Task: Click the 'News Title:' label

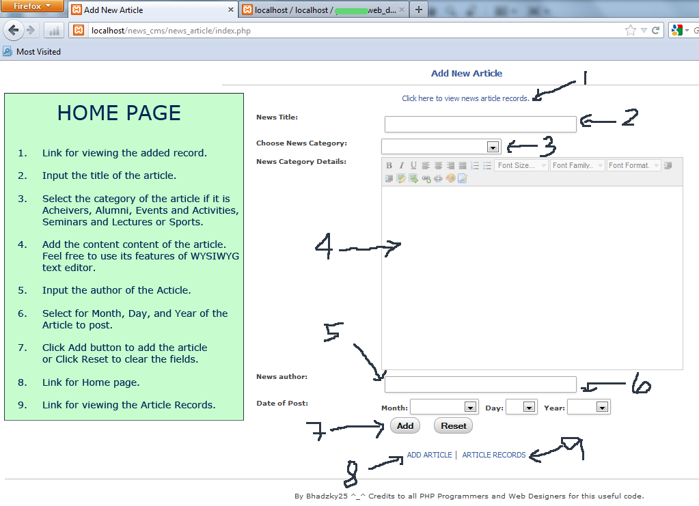Action: pos(277,117)
